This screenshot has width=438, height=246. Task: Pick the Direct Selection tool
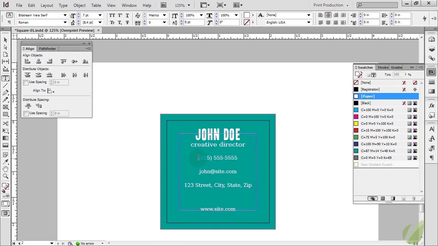5,47
